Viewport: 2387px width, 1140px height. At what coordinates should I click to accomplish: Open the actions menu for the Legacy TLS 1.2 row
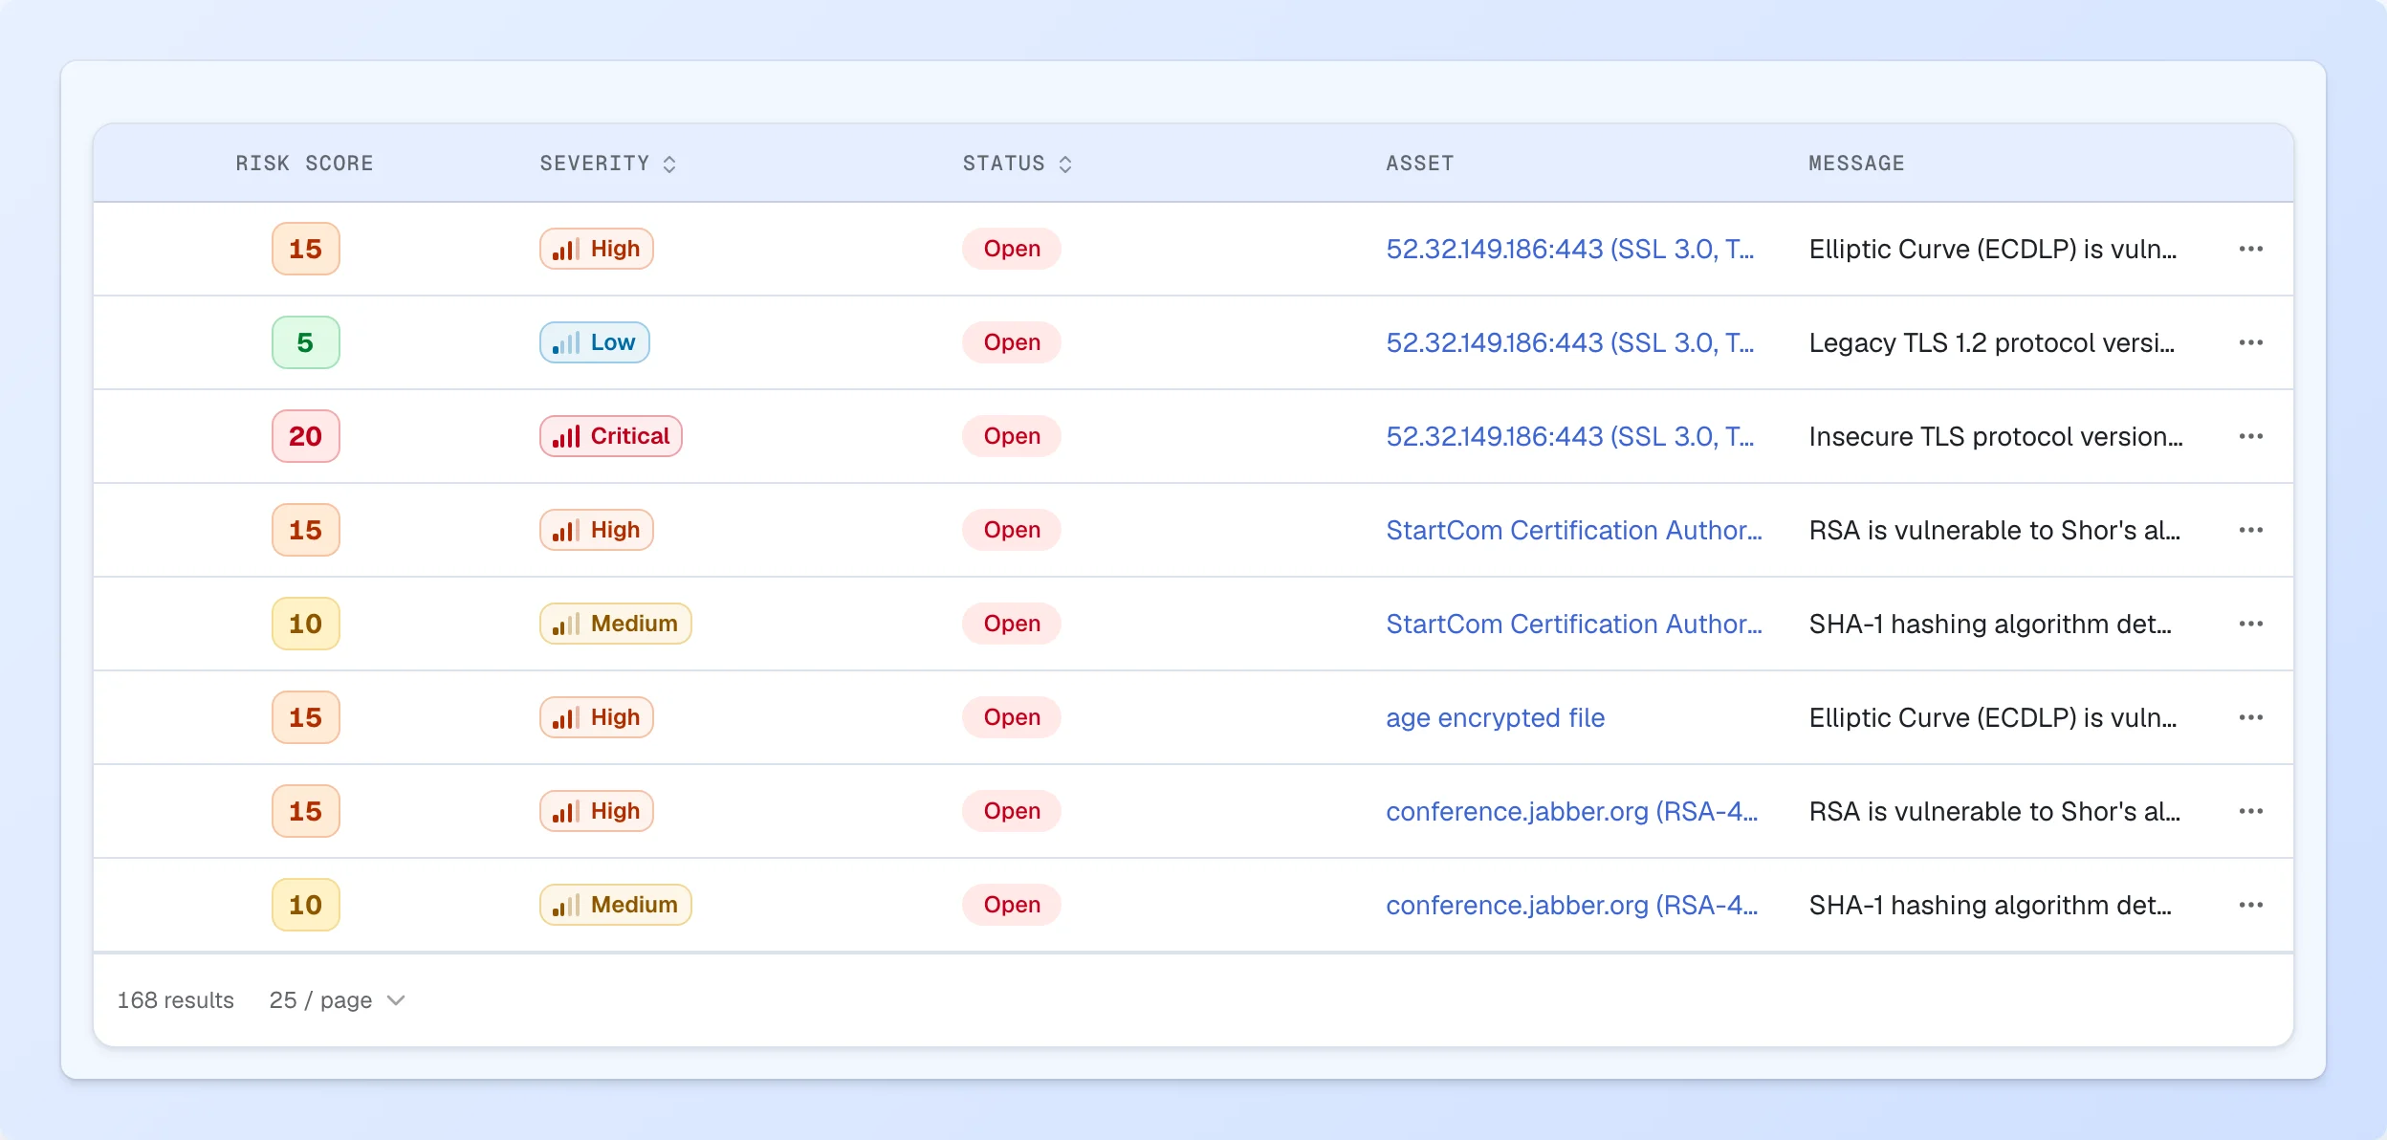(2250, 342)
